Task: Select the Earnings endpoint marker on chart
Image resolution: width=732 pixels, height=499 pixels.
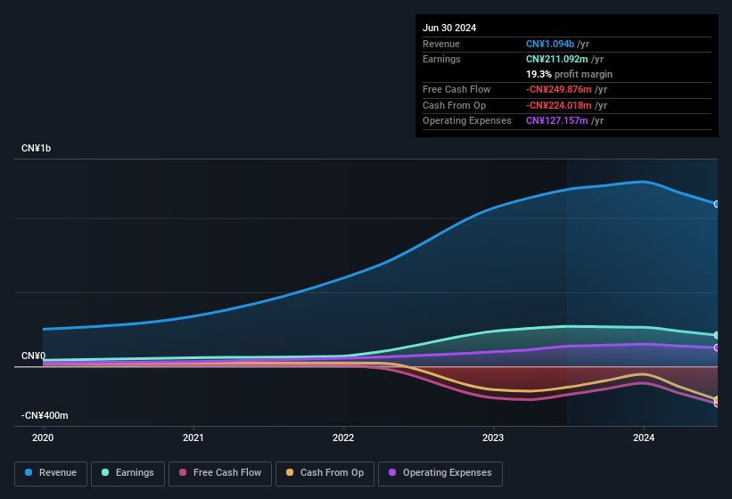Action: point(717,335)
